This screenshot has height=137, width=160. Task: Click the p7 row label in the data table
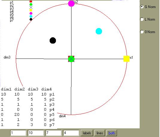[x=52, y=125]
